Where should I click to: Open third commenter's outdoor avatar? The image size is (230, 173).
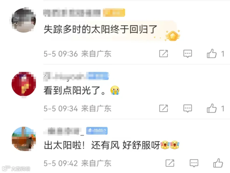tap(24, 139)
